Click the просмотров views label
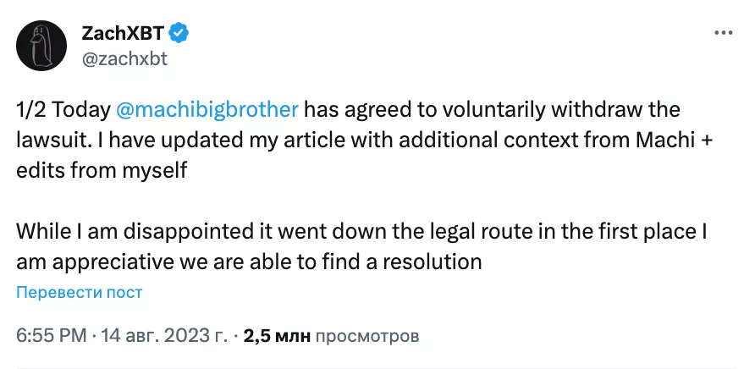Viewport: 755px width, 369px height. [366, 336]
